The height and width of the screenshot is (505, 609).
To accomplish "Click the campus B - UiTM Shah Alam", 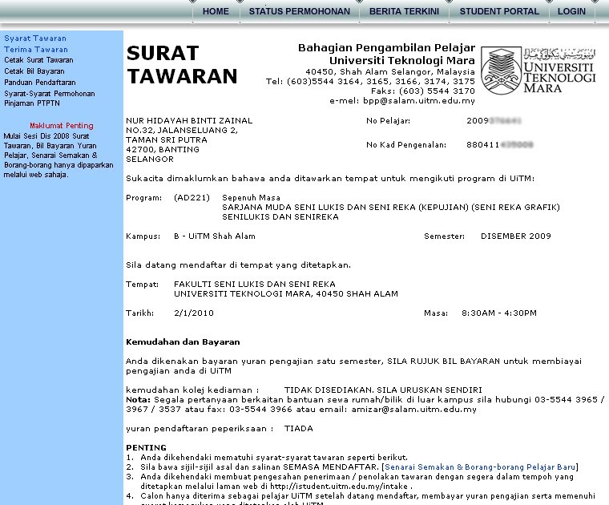I will point(215,236).
